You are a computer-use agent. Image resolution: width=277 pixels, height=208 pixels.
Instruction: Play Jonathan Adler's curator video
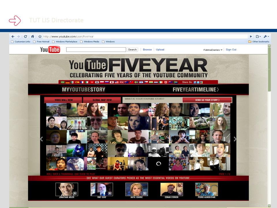(x=67, y=189)
